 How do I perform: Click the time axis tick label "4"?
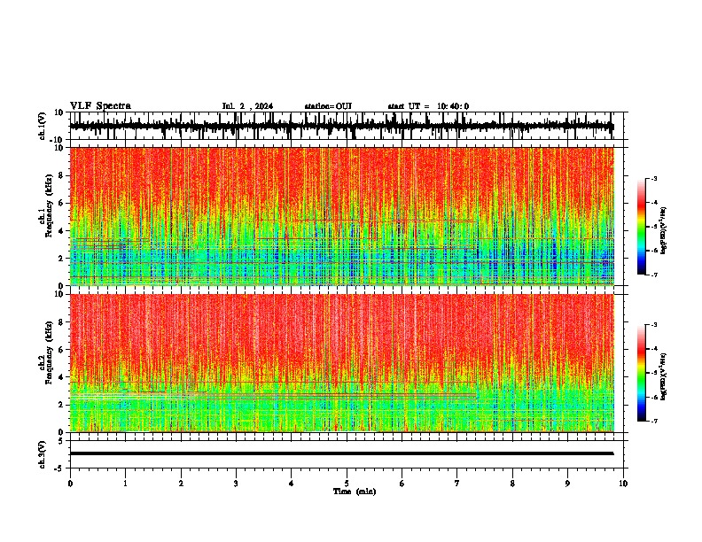click(291, 484)
